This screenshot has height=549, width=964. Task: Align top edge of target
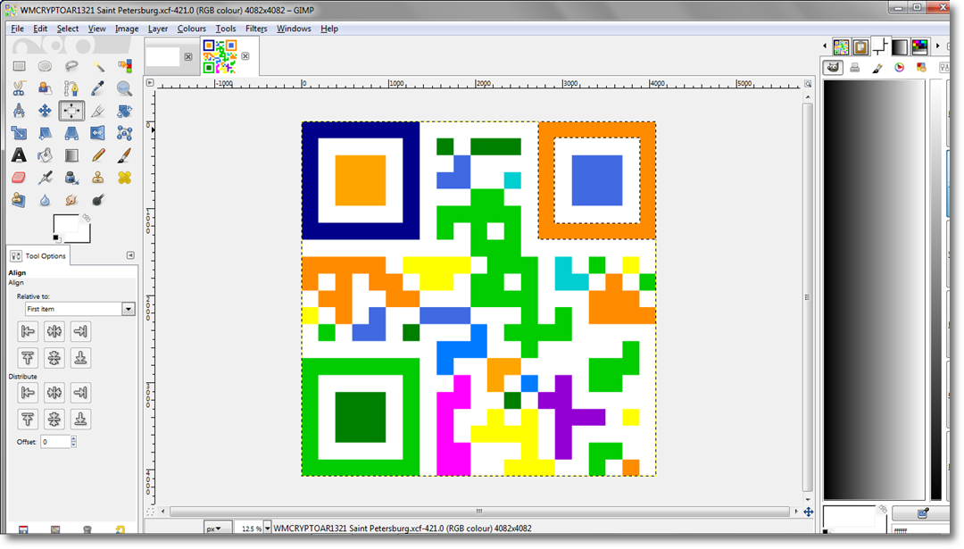point(28,358)
